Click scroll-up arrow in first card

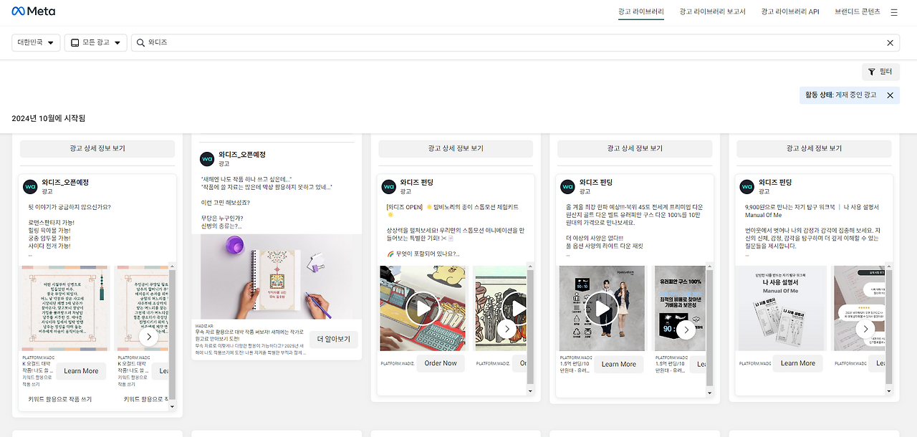tap(172, 266)
